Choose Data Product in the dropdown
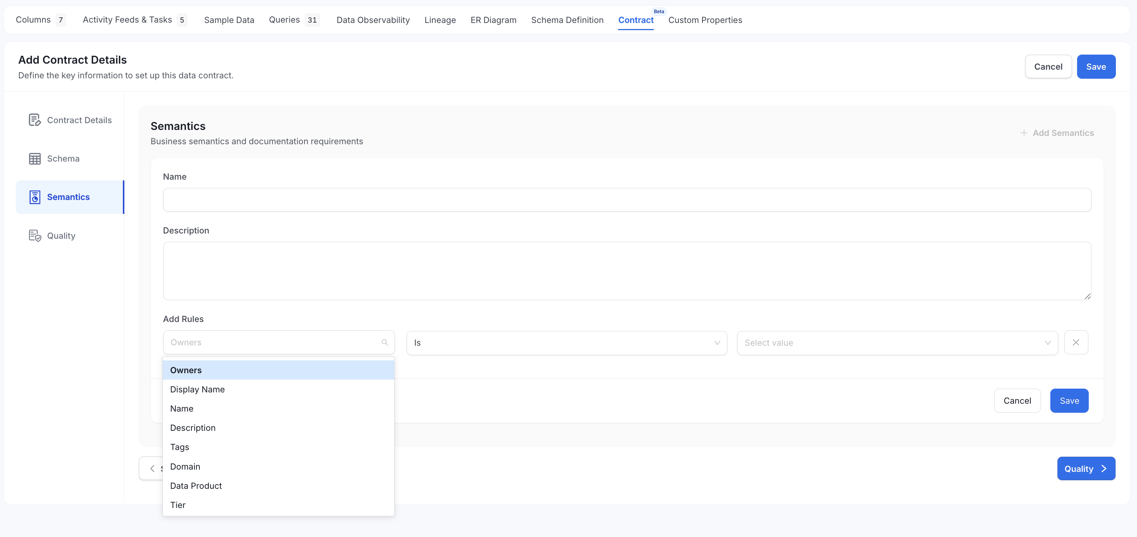This screenshot has width=1137, height=537. tap(279, 485)
